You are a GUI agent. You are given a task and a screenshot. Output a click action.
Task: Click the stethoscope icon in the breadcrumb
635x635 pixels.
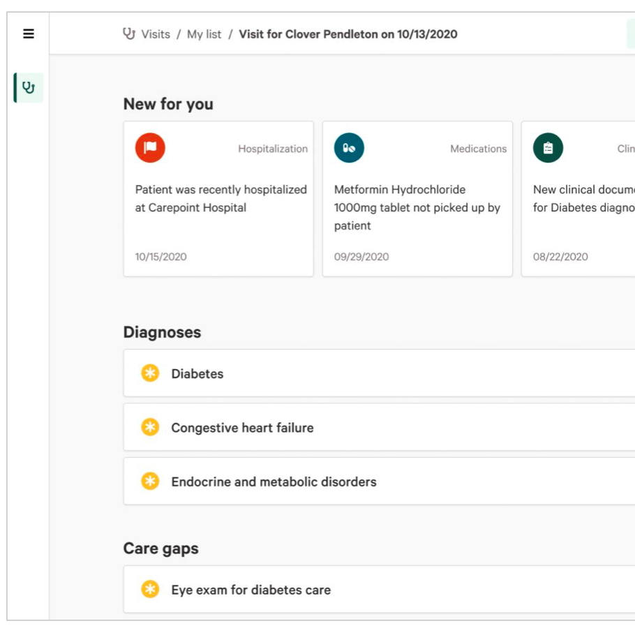[128, 33]
